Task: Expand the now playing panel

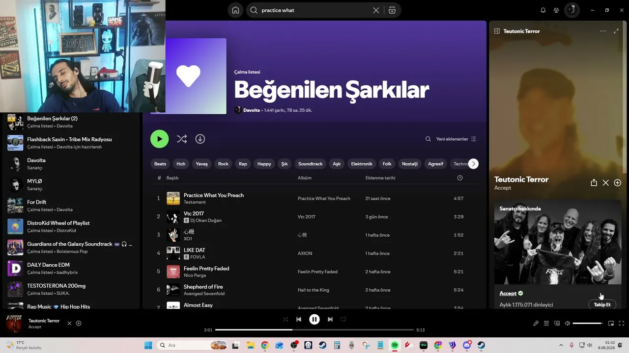Action: (616, 31)
